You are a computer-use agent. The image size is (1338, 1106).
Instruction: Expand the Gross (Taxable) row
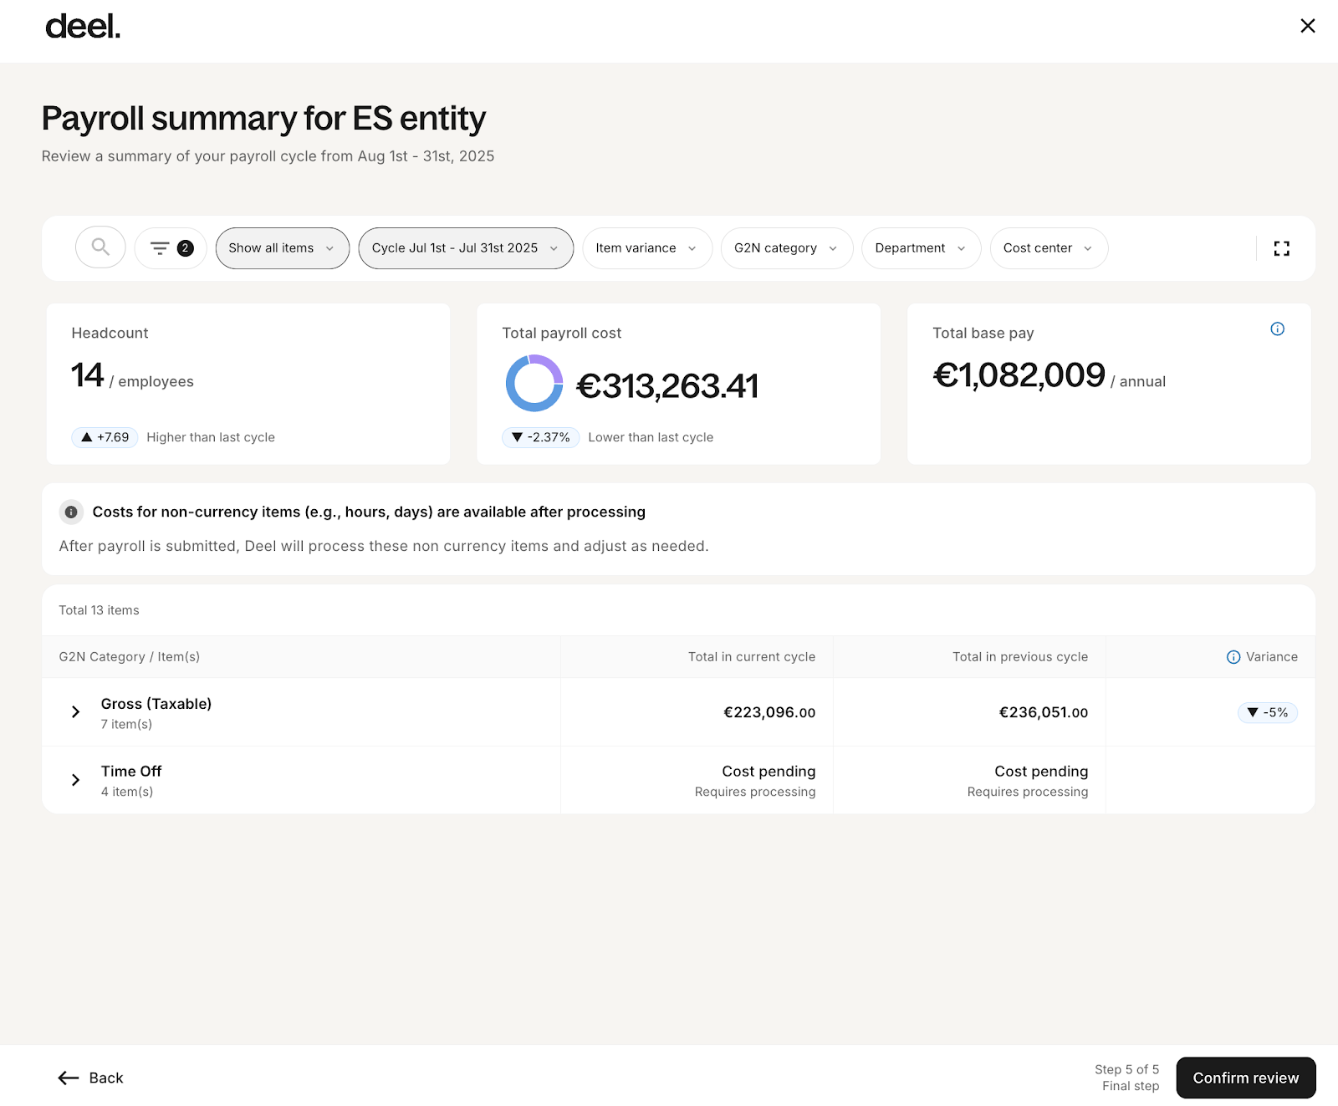click(75, 712)
